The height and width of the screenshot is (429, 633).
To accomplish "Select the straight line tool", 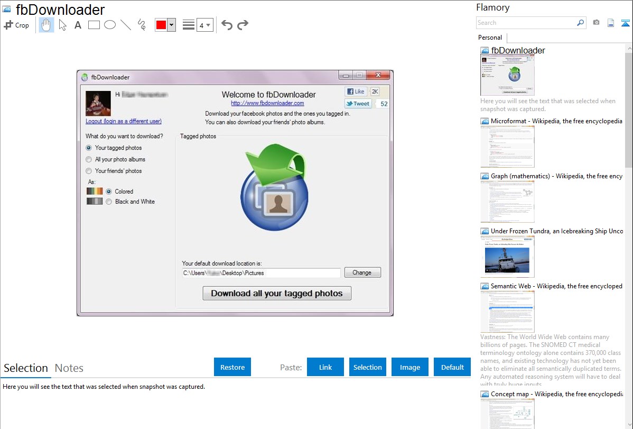I will point(126,25).
